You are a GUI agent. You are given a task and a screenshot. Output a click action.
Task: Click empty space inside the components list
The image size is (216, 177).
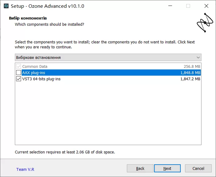108,115
